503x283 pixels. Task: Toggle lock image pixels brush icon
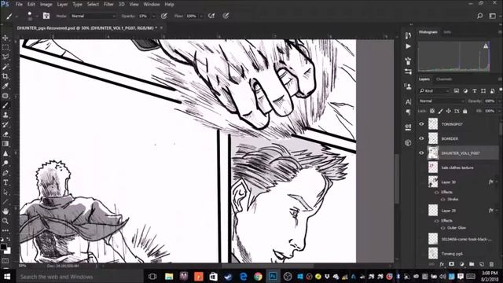440,111
